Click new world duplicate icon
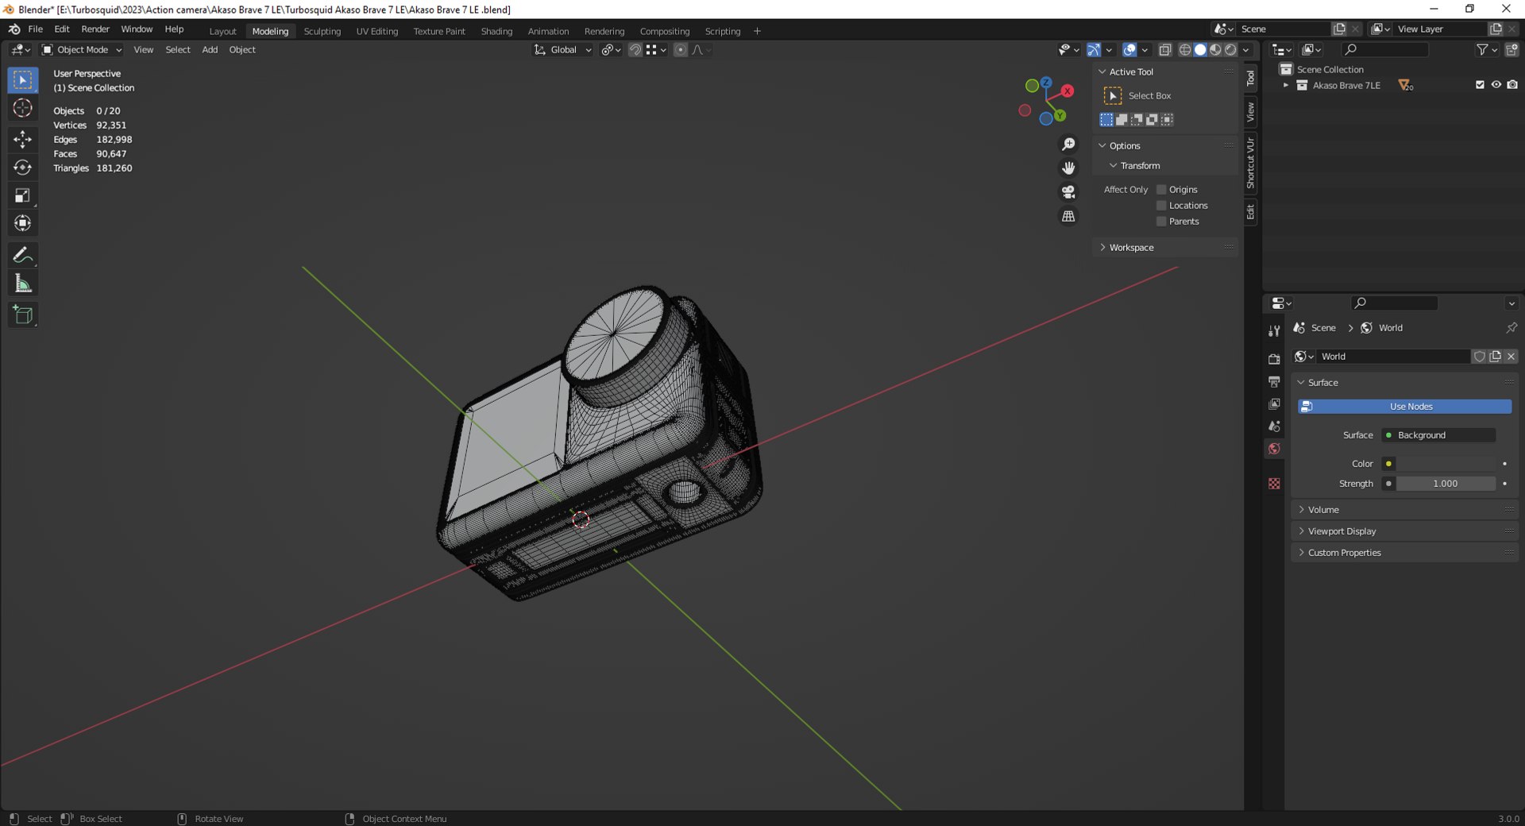Viewport: 1525px width, 826px height. pyautogui.click(x=1495, y=357)
